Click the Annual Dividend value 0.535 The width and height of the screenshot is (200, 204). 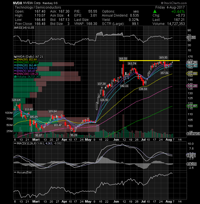[134, 15]
